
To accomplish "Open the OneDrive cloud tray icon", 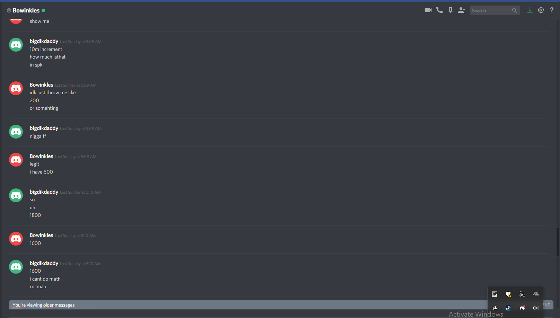I will coord(536,294).
